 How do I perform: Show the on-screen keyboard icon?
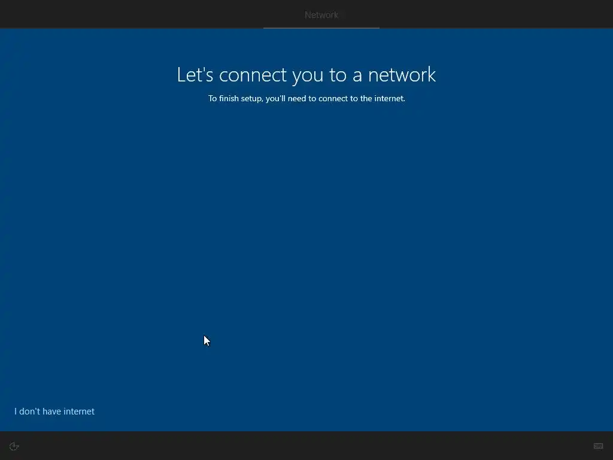[x=598, y=446]
